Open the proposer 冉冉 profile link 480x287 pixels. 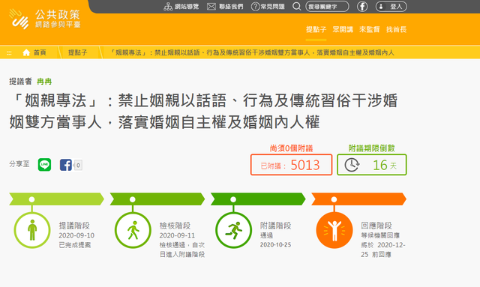point(44,82)
